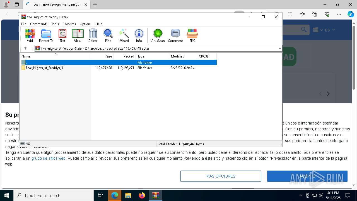Open Edge Favorites star icon
The image size is (357, 201).
click(x=302, y=14)
